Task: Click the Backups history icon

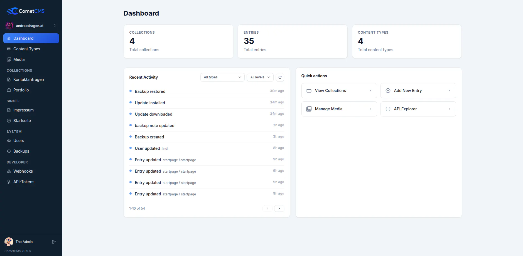Action: pos(9,151)
